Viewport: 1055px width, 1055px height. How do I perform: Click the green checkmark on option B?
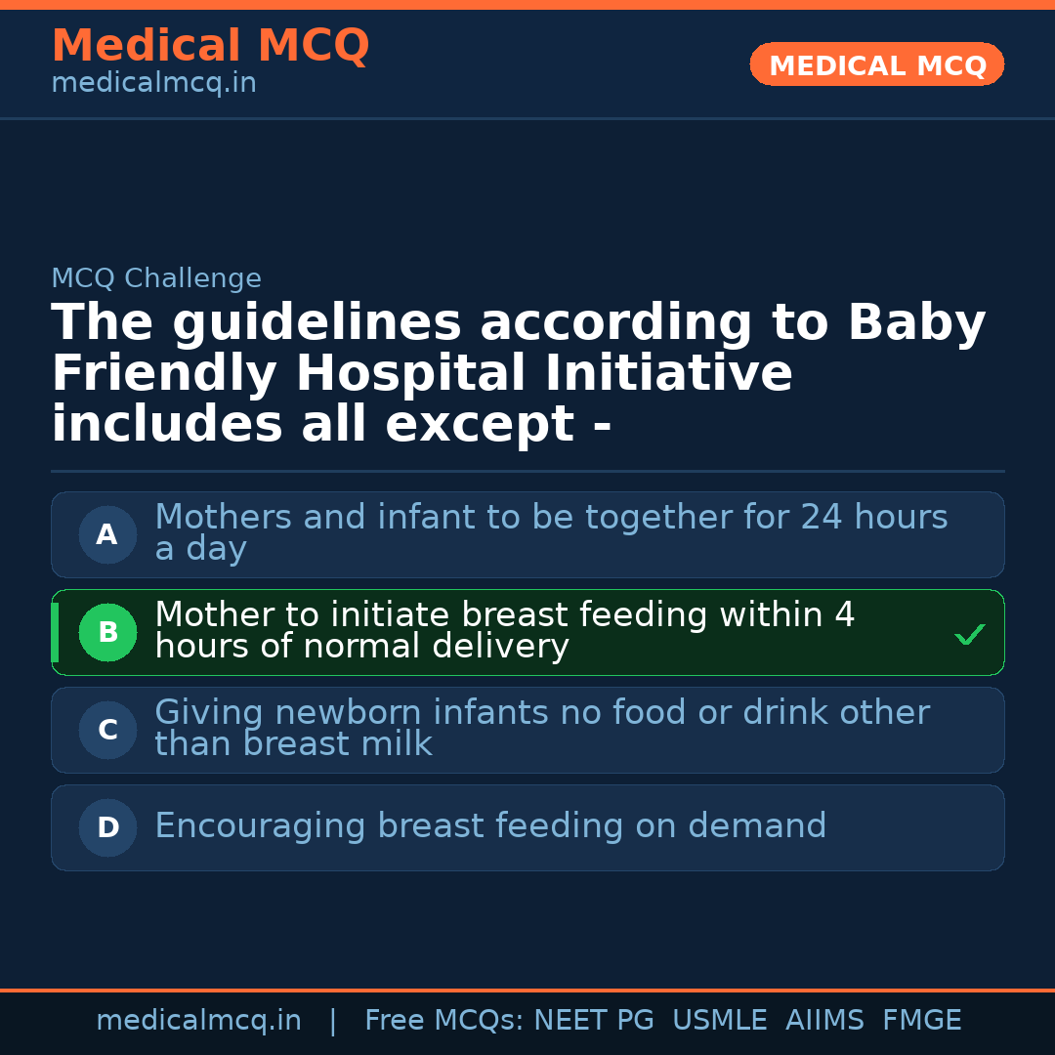tap(969, 635)
